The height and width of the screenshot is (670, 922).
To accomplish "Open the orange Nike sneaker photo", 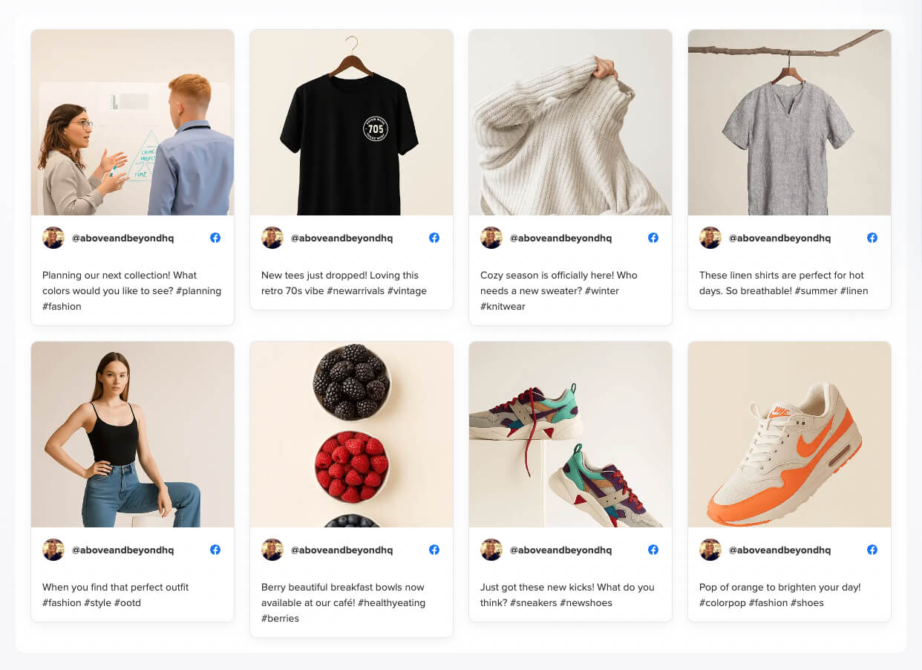I will pyautogui.click(x=789, y=435).
